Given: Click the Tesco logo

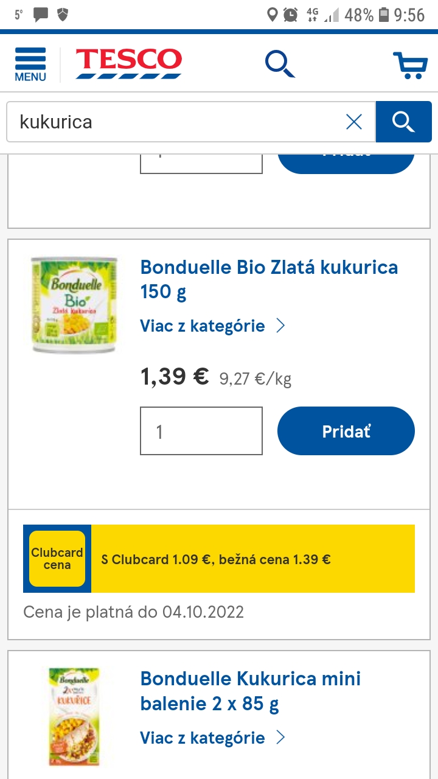Looking at the screenshot, I should (x=128, y=64).
